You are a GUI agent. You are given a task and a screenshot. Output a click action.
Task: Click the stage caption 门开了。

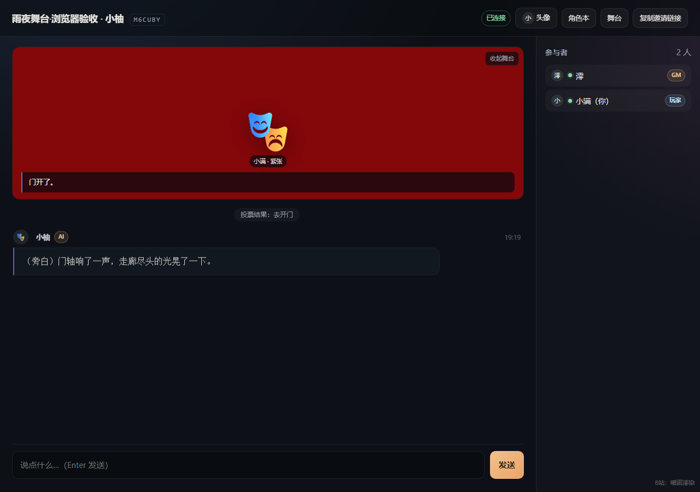tap(268, 182)
